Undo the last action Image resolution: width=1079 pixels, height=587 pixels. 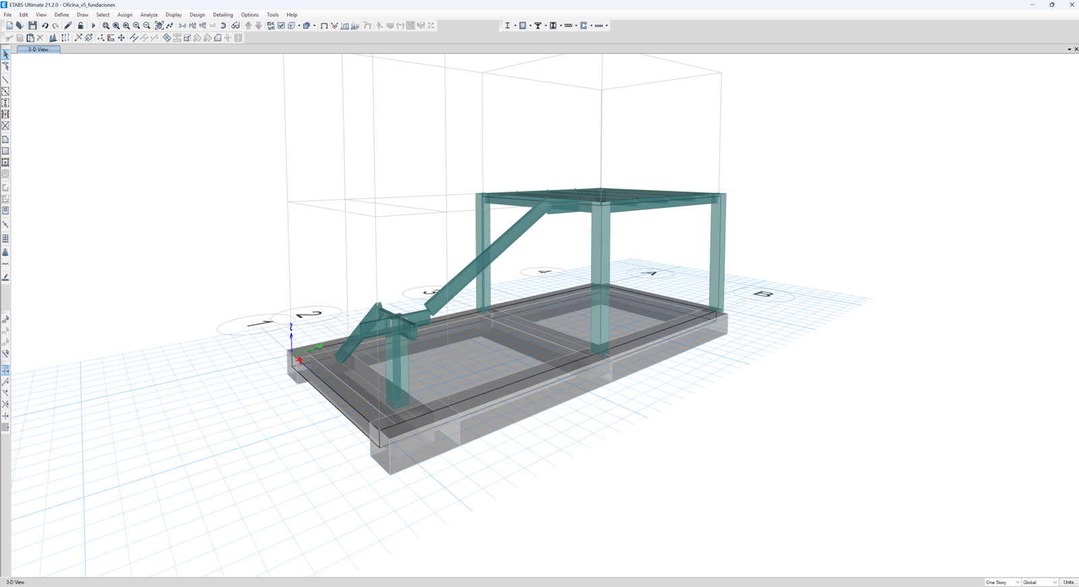(45, 26)
